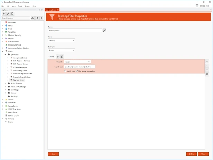Open the Visibility dropdown set to Include
213x160 pixels.
click(x=77, y=62)
